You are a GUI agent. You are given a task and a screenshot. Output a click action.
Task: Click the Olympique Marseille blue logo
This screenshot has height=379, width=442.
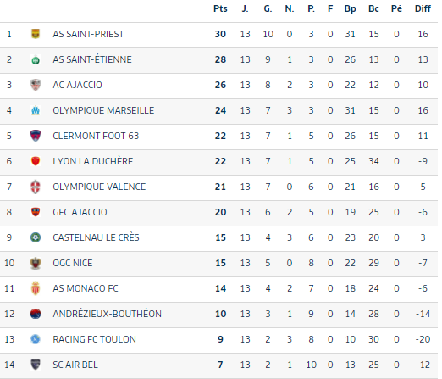tap(36, 110)
